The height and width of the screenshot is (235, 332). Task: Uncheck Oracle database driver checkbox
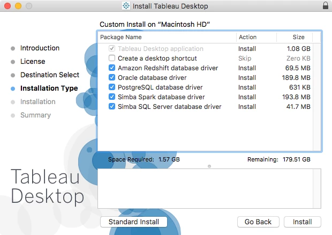[112, 77]
